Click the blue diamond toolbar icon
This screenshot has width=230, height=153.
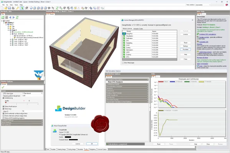(x=90, y=8)
